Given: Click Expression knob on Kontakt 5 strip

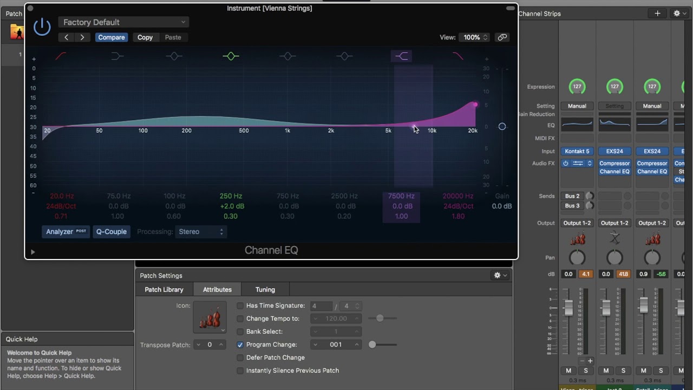Looking at the screenshot, I should (577, 87).
